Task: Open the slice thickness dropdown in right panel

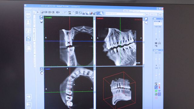Action: tap(158, 24)
